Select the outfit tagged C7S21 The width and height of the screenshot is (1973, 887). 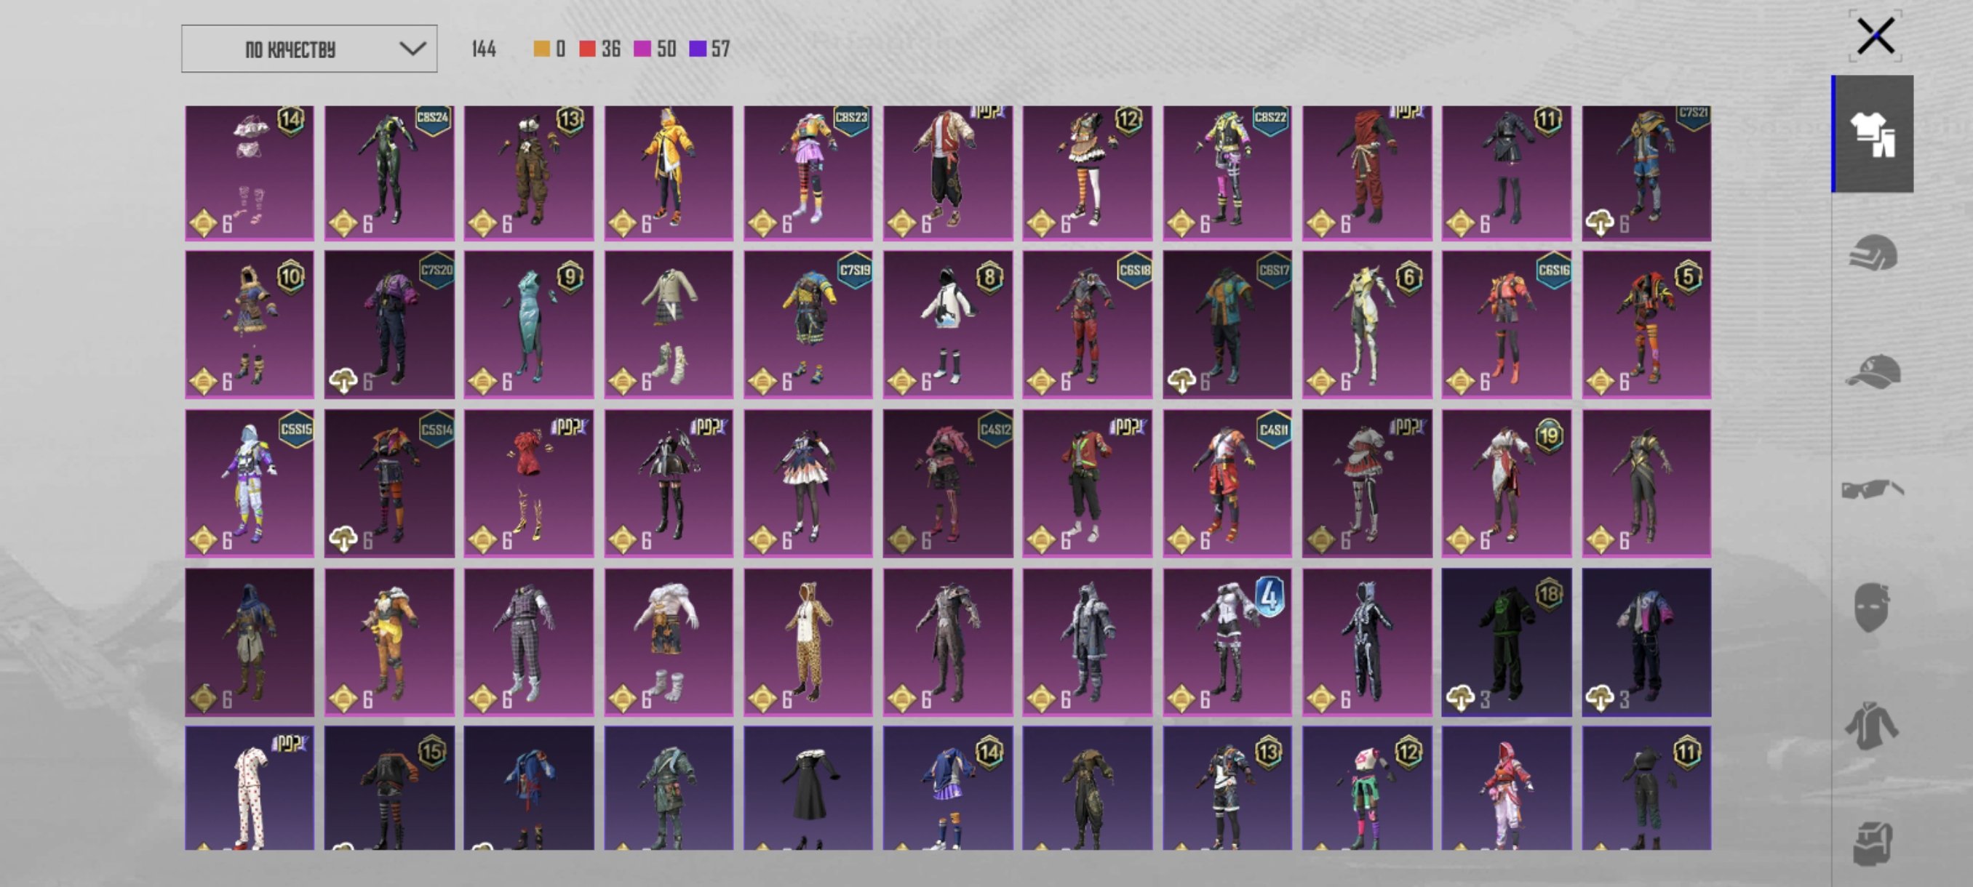1647,173
